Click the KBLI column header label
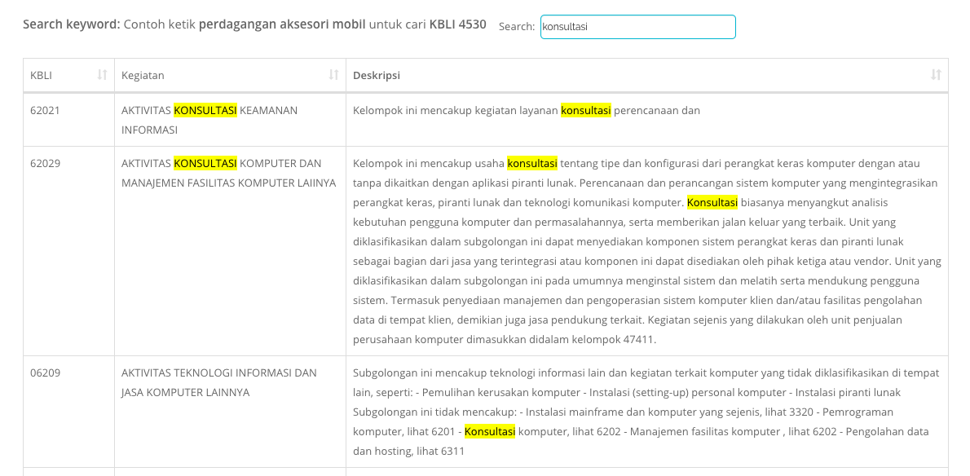The image size is (970, 476). point(41,76)
